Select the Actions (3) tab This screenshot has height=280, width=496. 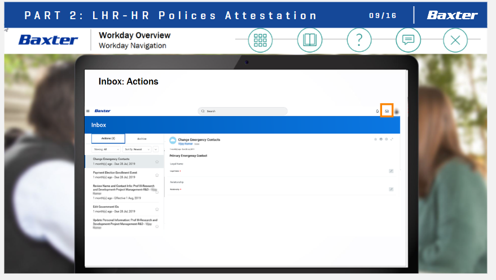coord(108,139)
